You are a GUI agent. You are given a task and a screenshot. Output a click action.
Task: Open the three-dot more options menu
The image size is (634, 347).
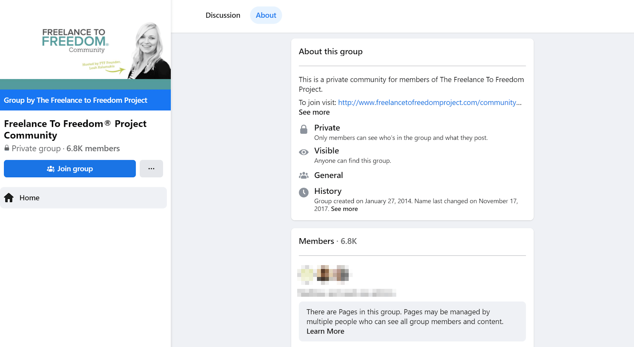(151, 169)
